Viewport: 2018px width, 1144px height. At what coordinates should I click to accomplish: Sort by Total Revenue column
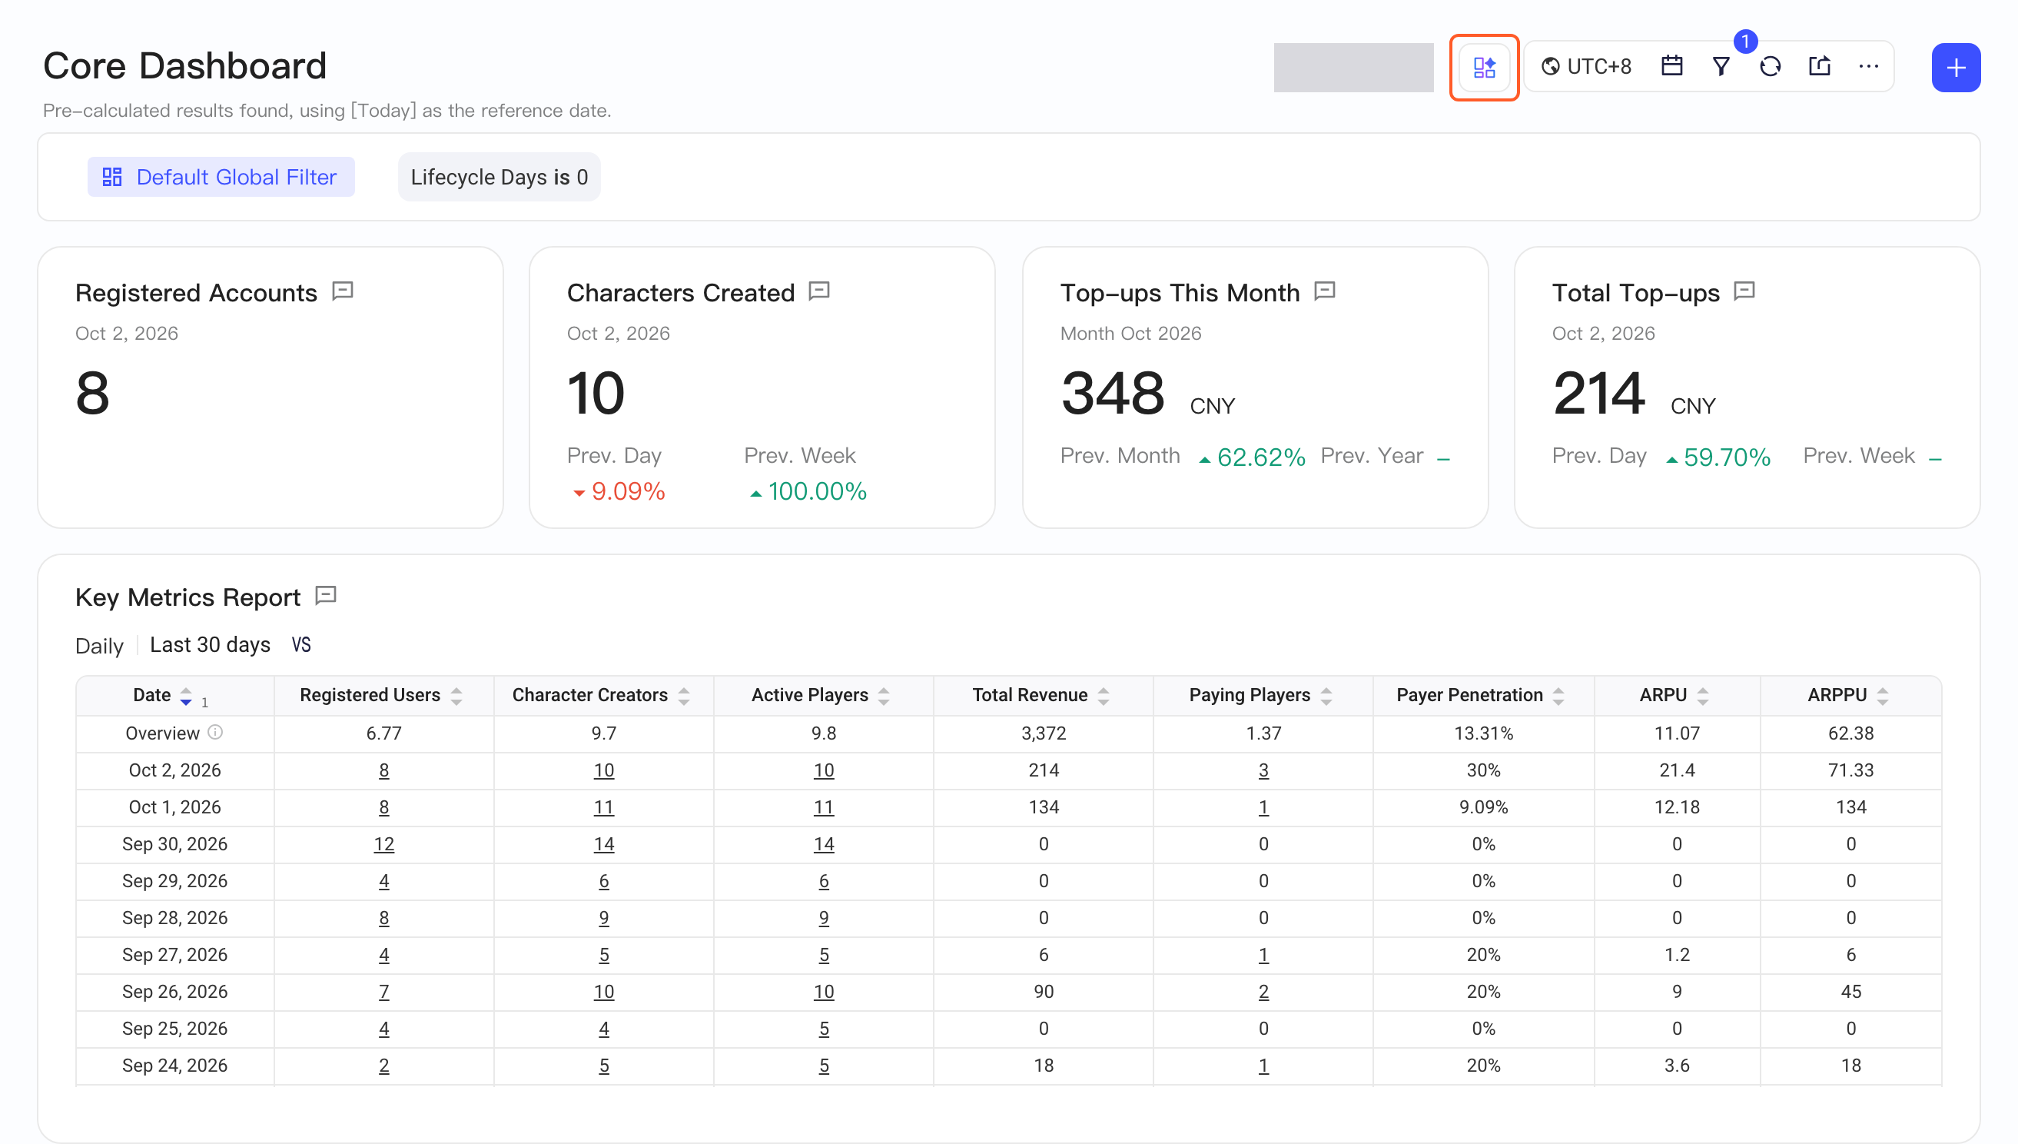[x=1104, y=696]
